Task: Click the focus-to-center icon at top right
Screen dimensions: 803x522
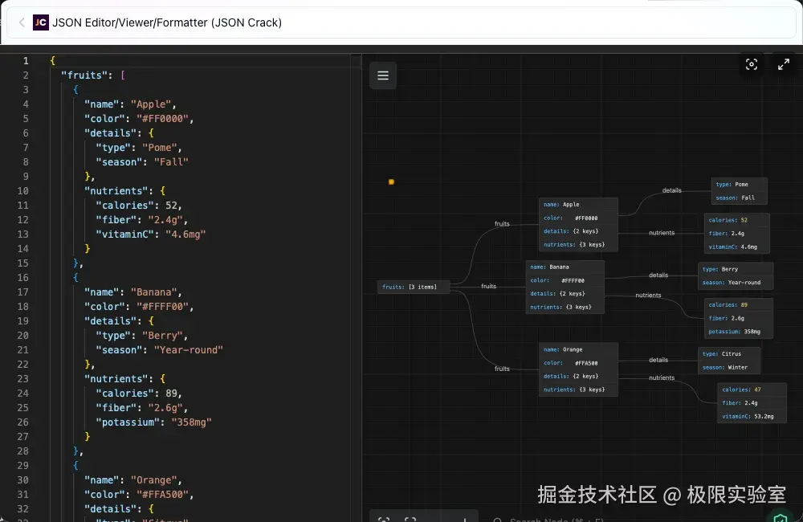Action: pos(752,65)
